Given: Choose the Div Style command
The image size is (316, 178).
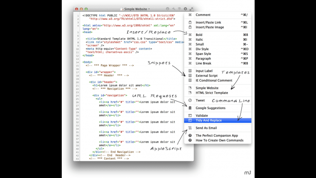Looking at the screenshot, I should [218, 49].
